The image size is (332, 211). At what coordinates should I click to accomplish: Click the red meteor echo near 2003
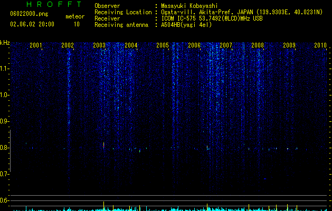[x=104, y=145]
